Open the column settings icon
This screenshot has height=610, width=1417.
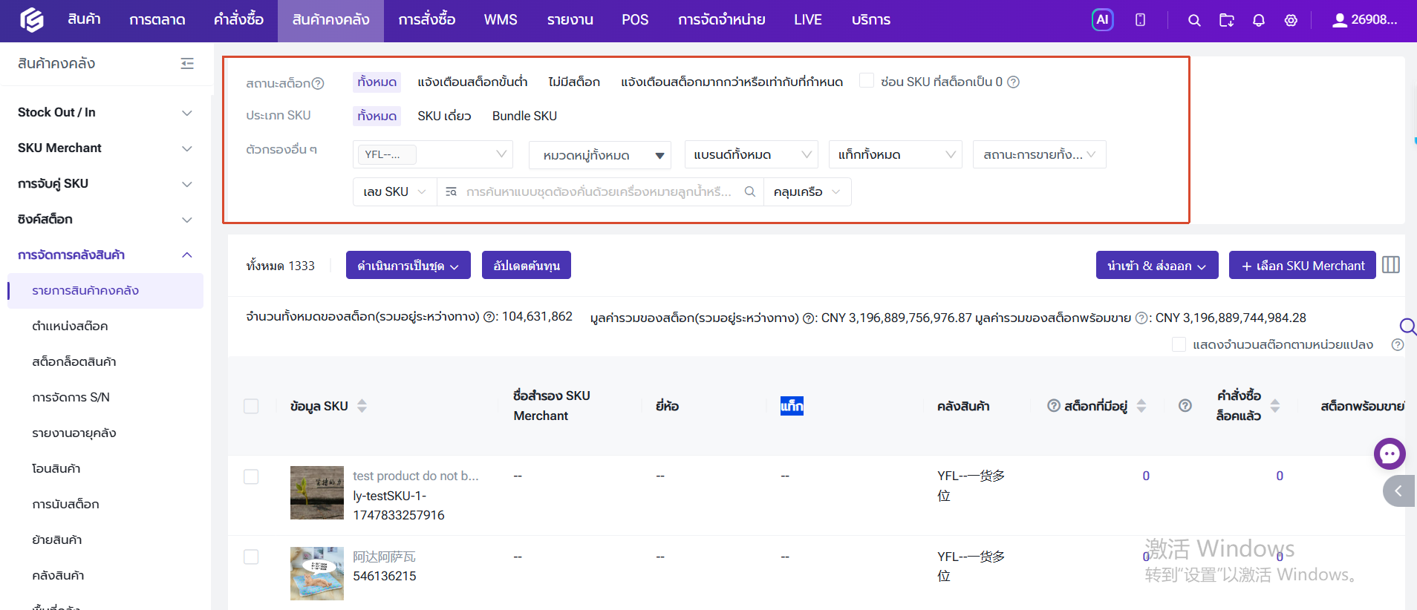point(1391,265)
